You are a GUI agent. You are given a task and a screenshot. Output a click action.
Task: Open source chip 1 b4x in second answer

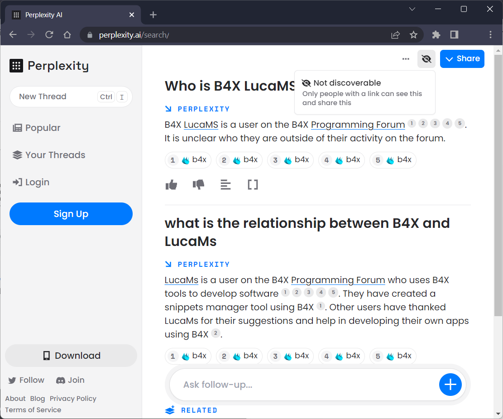188,356
